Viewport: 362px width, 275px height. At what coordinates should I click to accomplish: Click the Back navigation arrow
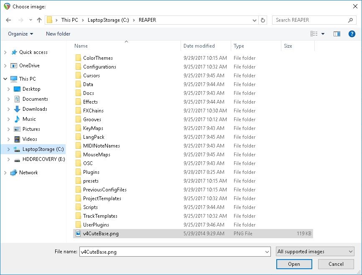pyautogui.click(x=8, y=20)
